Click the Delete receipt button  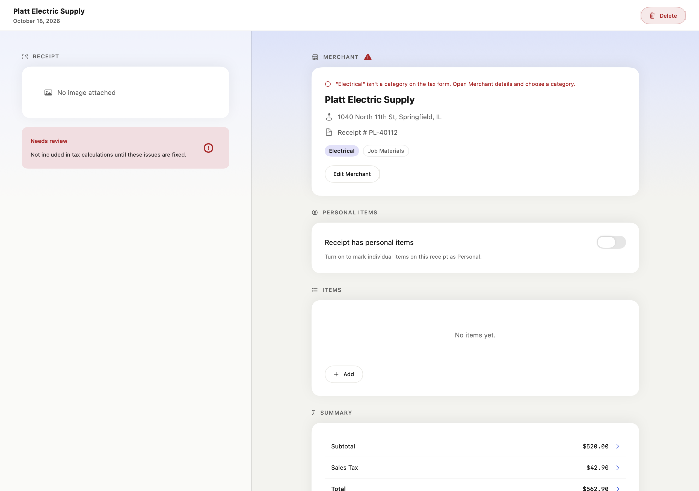tap(663, 16)
